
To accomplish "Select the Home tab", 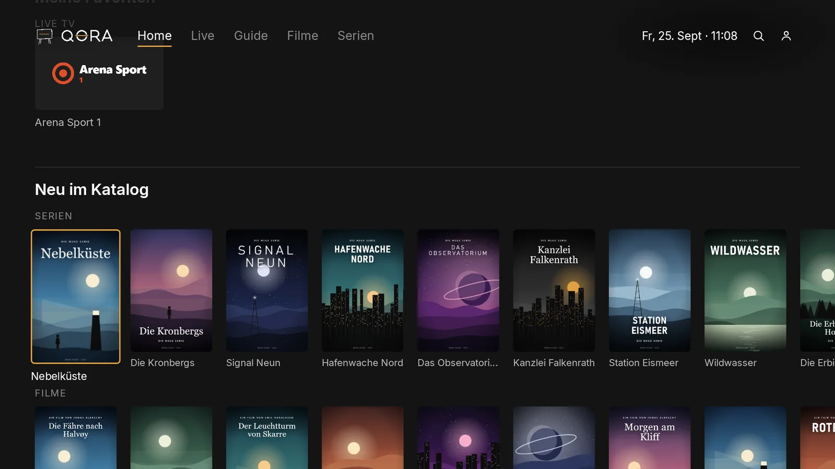I will coord(154,36).
